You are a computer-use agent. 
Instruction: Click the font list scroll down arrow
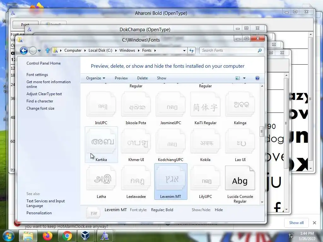pyautogui.click(x=262, y=202)
